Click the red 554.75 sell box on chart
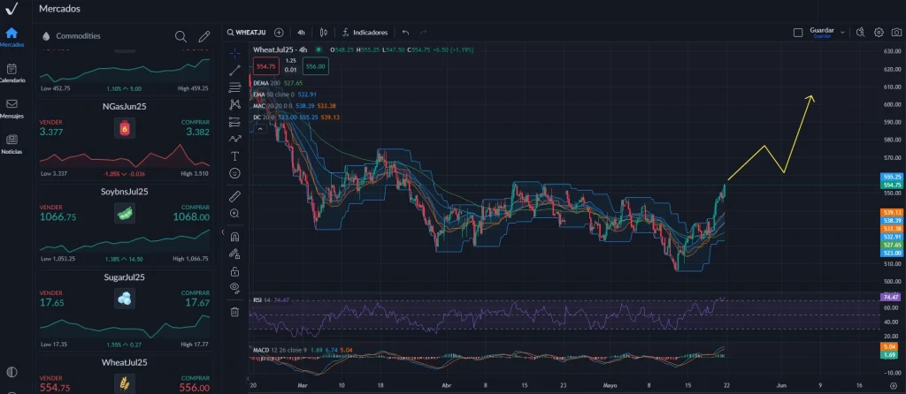The width and height of the screenshot is (906, 394). [x=266, y=66]
